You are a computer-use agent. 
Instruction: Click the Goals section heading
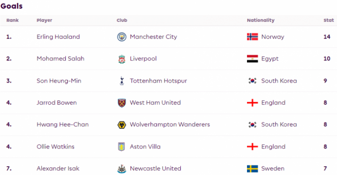coord(12,6)
